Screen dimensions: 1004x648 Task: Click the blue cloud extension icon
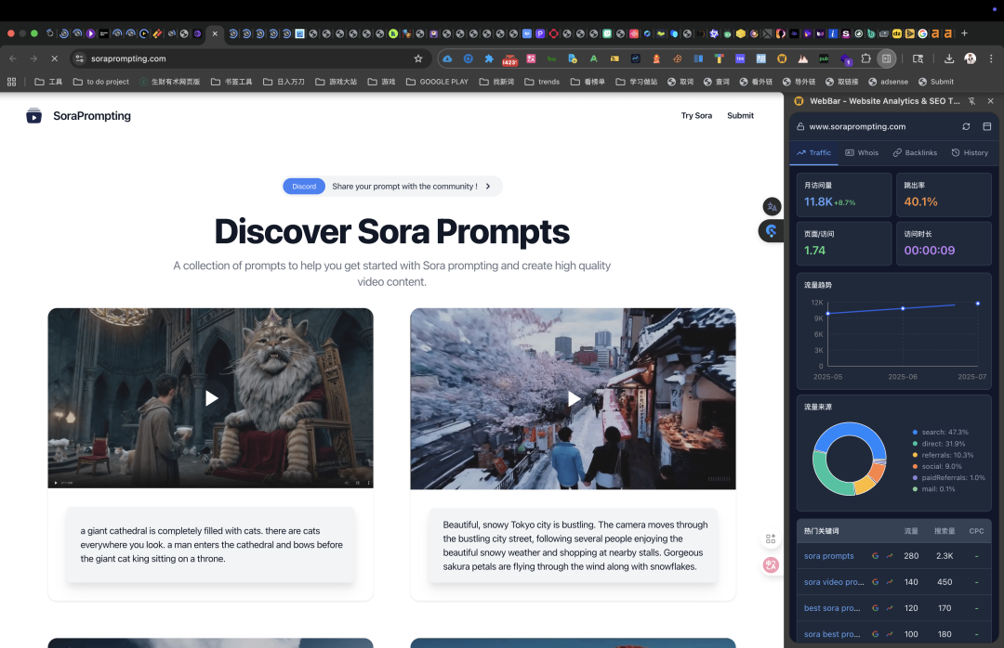[447, 58]
